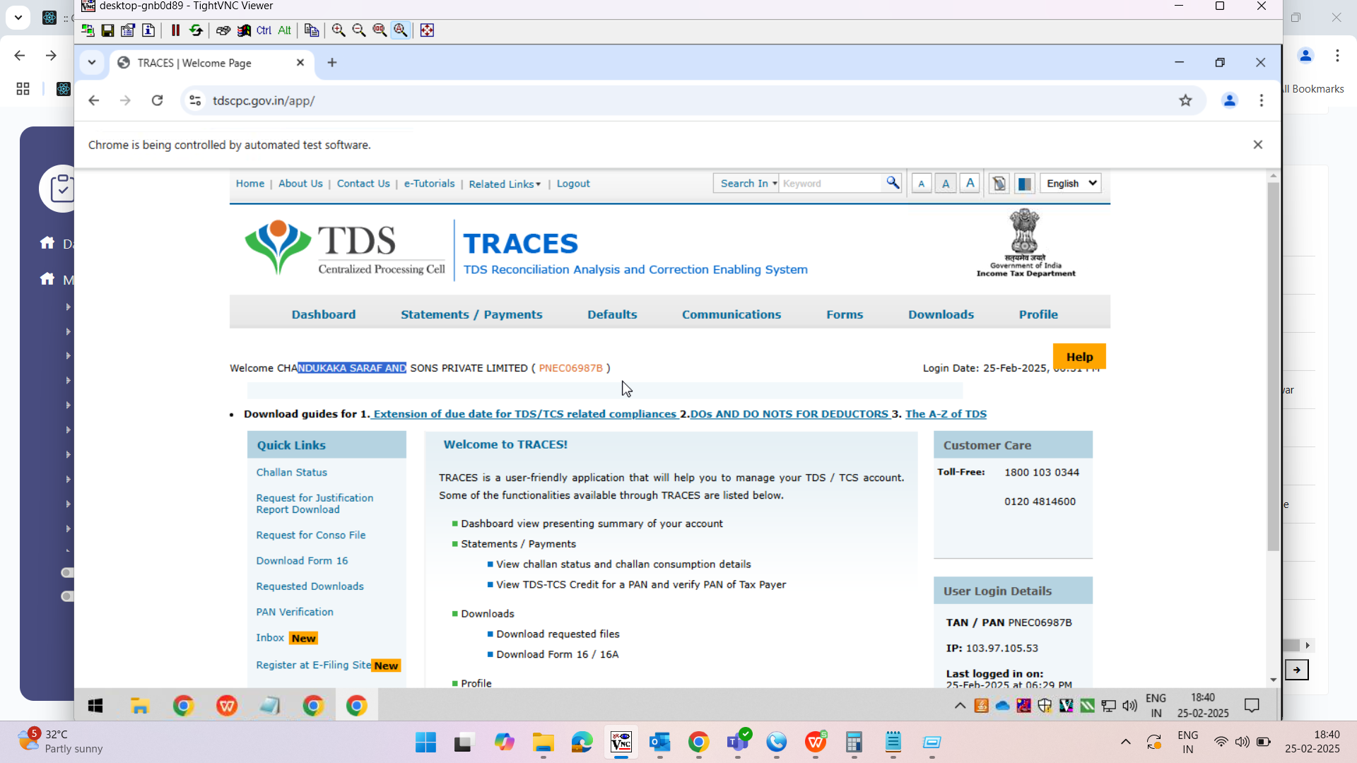
Task: Click the Keyword search input field
Action: point(831,184)
